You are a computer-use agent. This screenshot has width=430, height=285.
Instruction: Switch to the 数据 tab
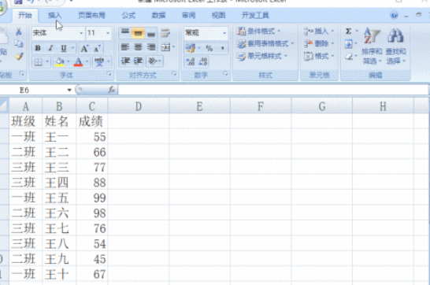tap(158, 15)
